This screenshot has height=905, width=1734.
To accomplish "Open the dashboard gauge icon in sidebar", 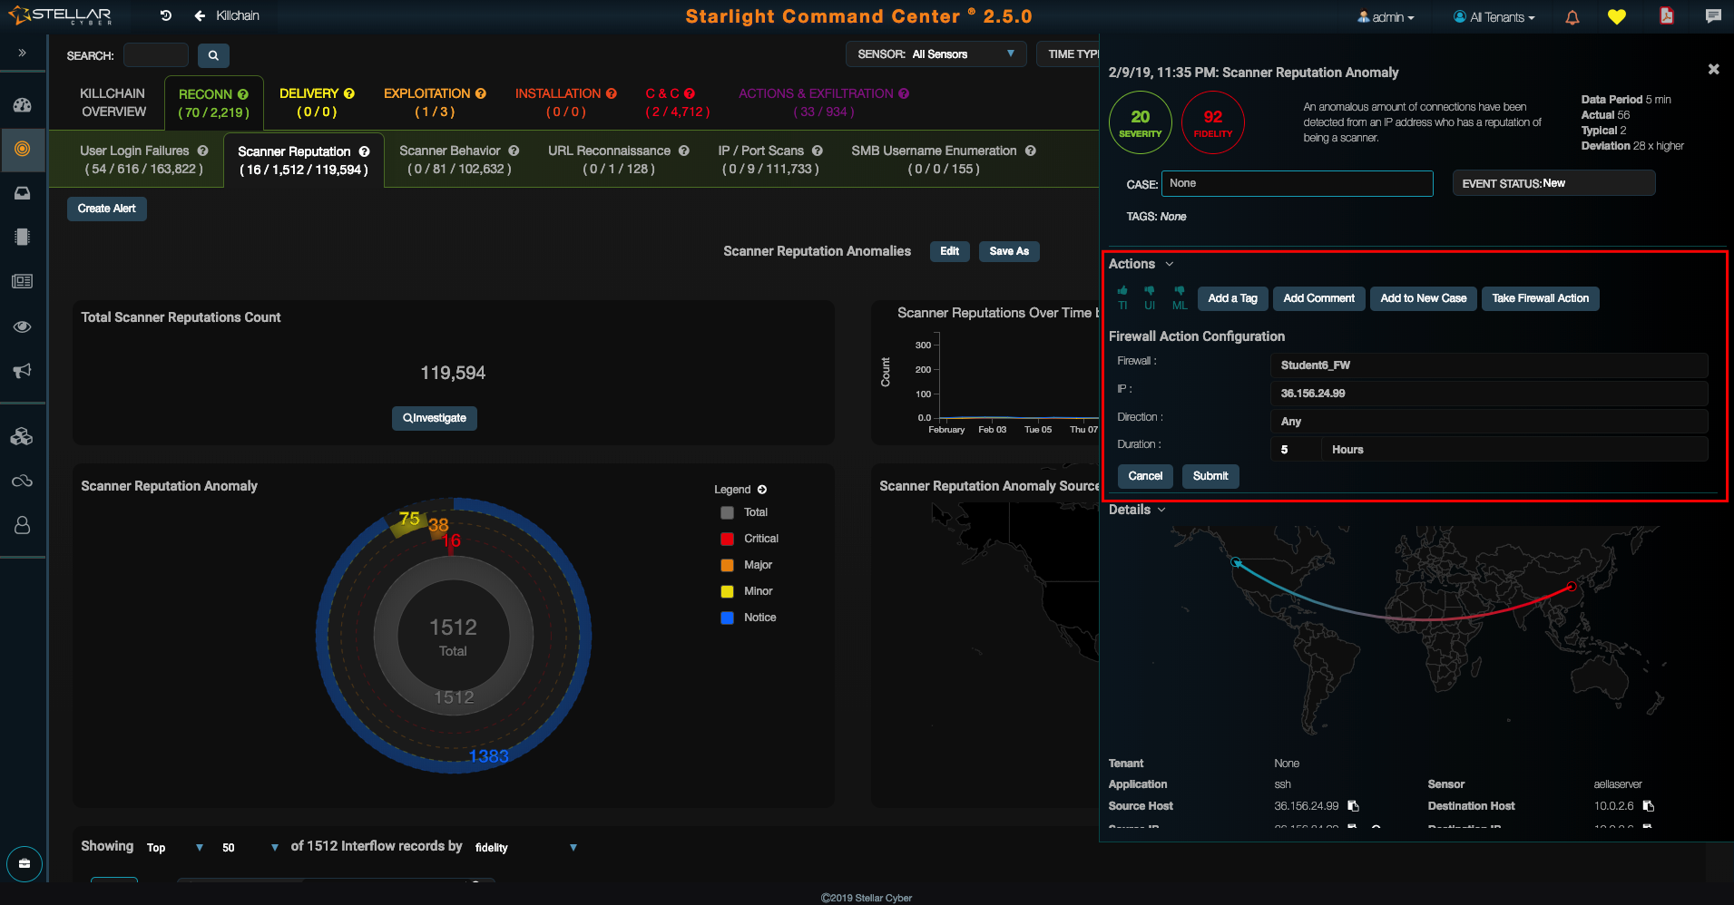I will (x=23, y=105).
